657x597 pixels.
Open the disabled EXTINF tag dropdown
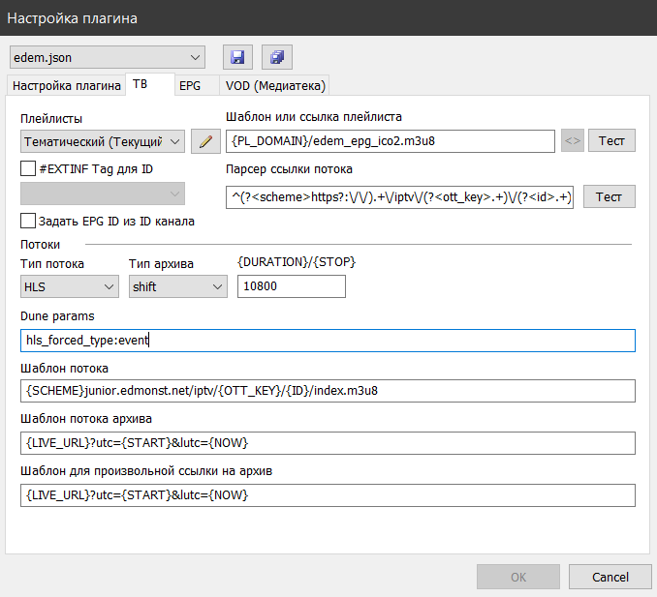(x=103, y=194)
